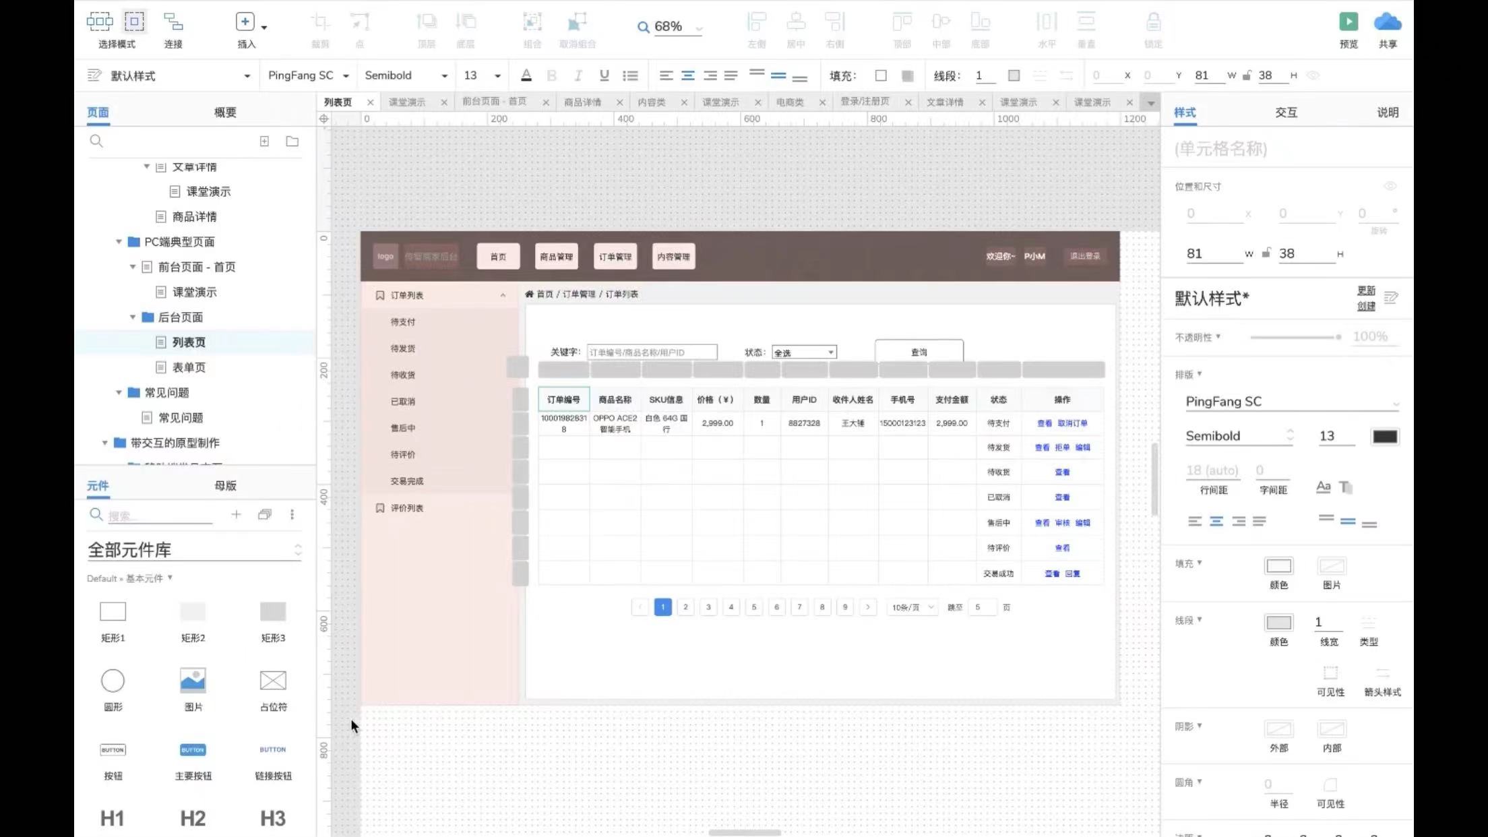Click the Insert plus icon
The image size is (1488, 837).
(245, 22)
